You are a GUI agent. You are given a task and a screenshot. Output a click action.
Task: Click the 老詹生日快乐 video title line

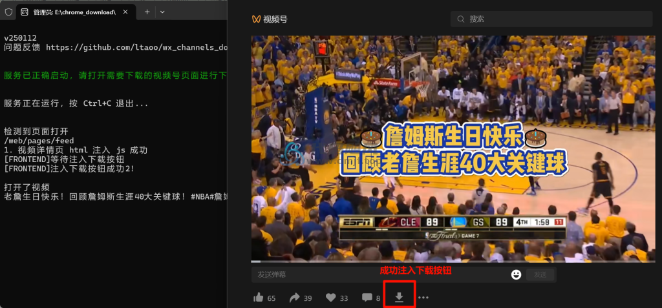(116, 196)
